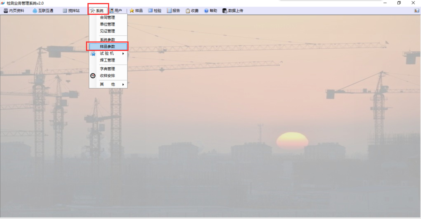Open the 报告 menu

(x=173, y=11)
